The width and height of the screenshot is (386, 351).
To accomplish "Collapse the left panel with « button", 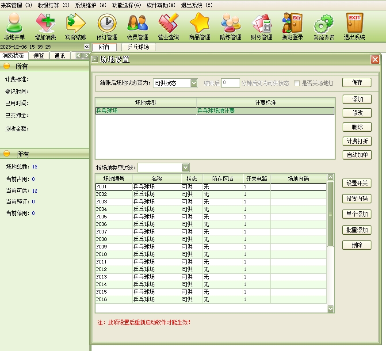I will 87,47.
